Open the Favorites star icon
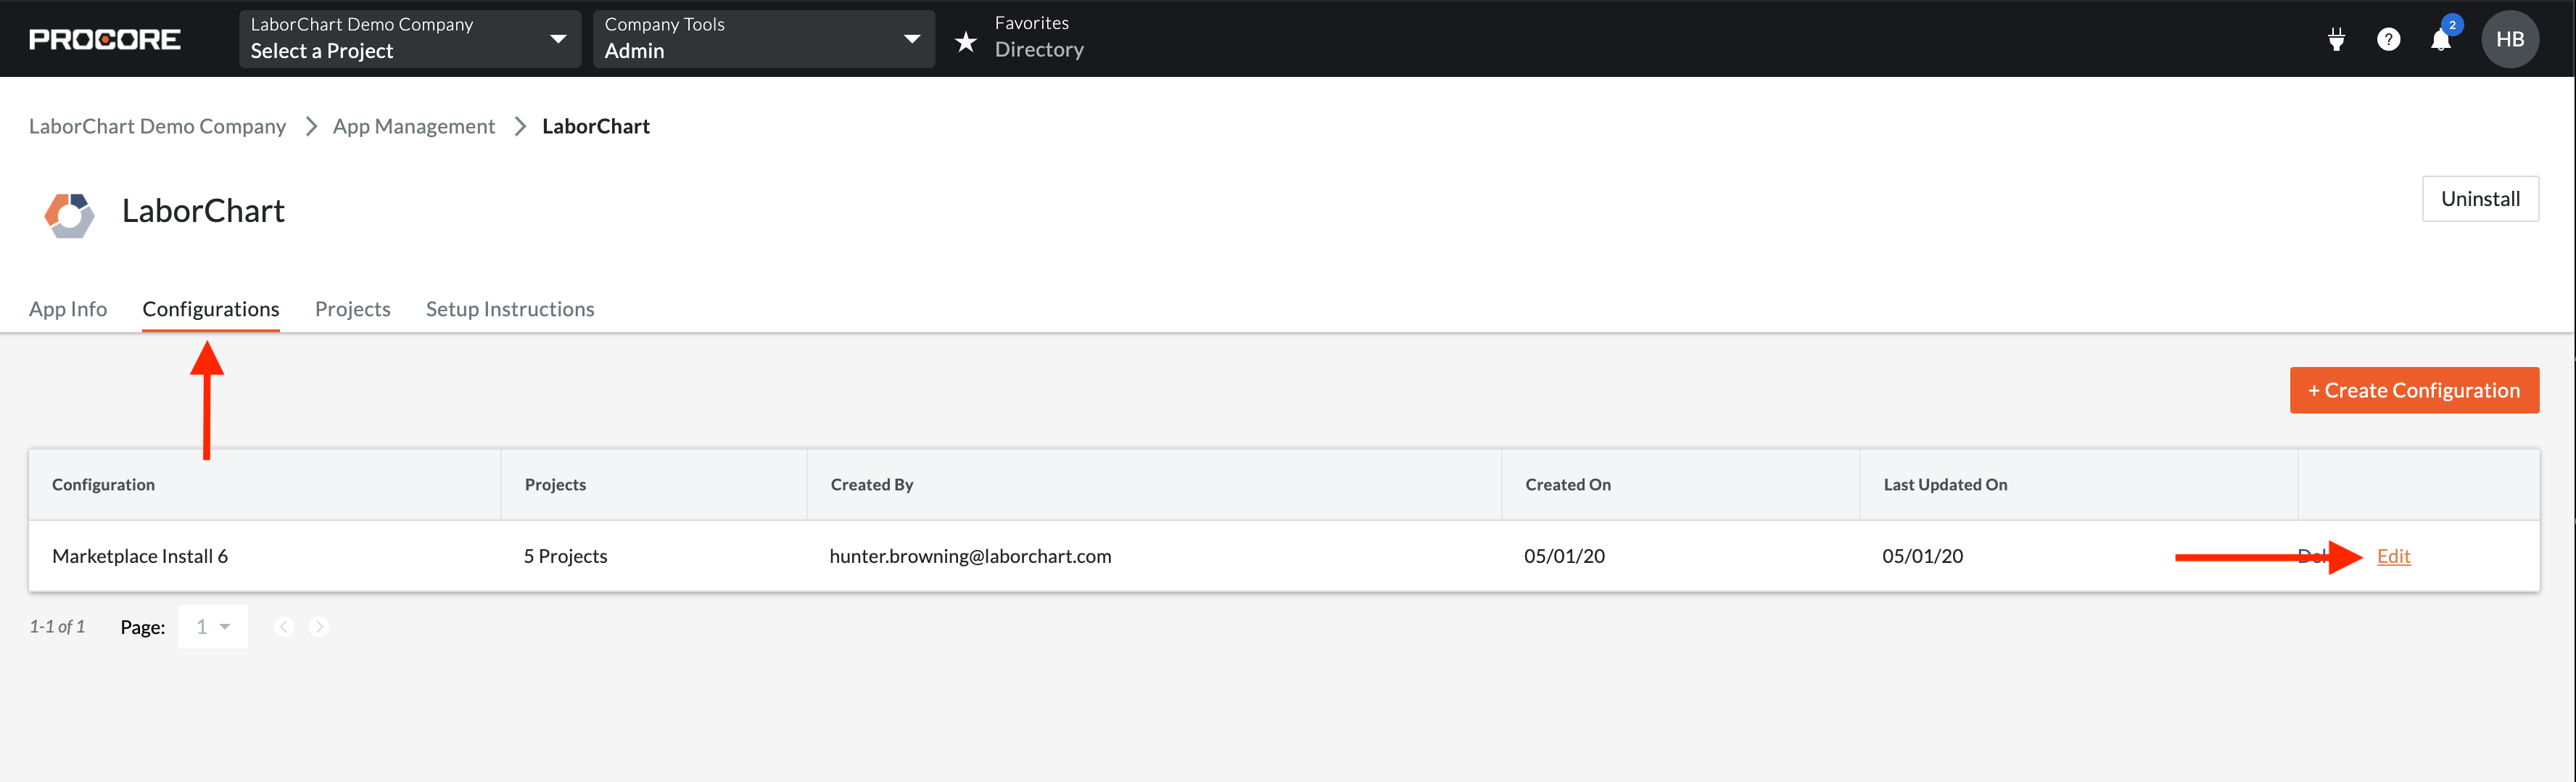This screenshot has width=2576, height=782. tap(965, 41)
